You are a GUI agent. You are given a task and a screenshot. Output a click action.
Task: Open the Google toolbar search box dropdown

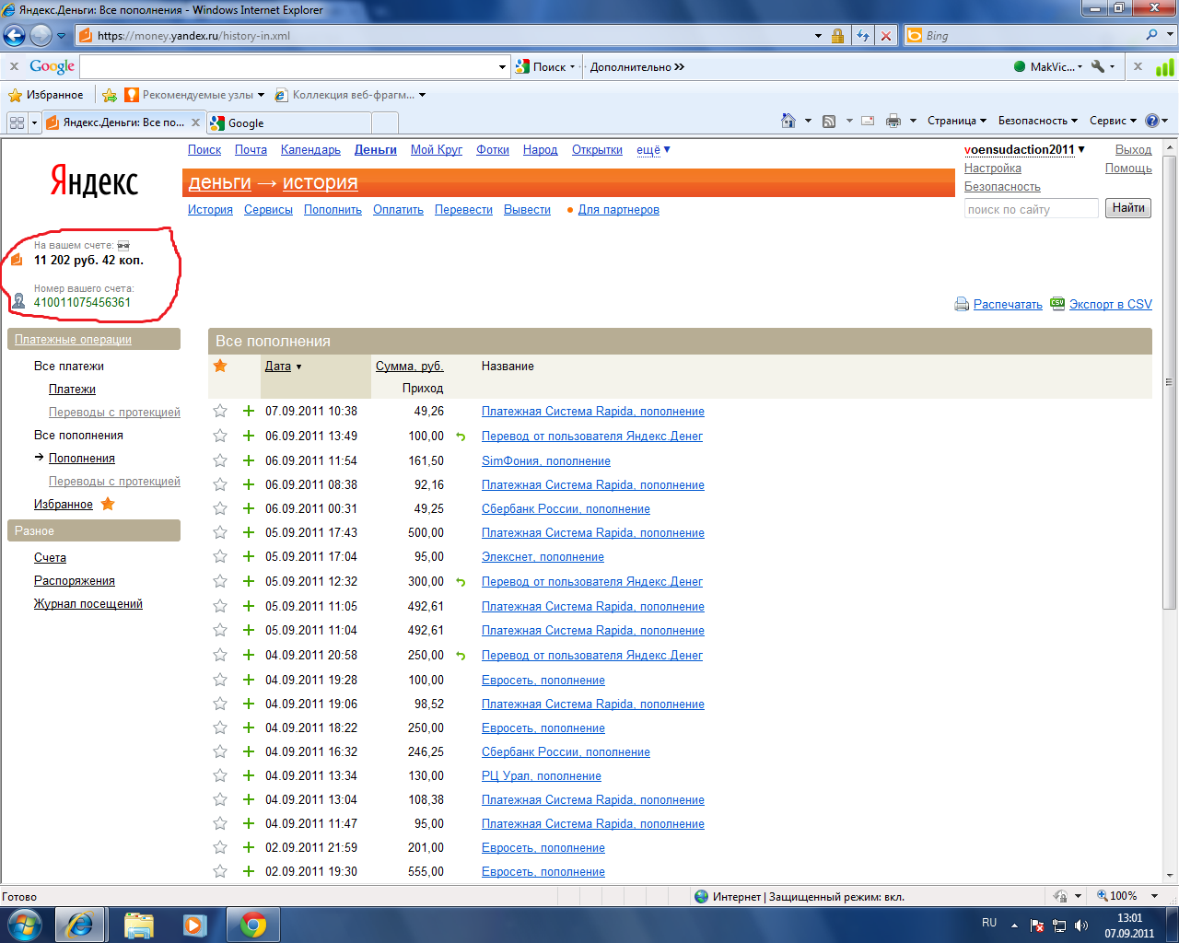coord(502,67)
